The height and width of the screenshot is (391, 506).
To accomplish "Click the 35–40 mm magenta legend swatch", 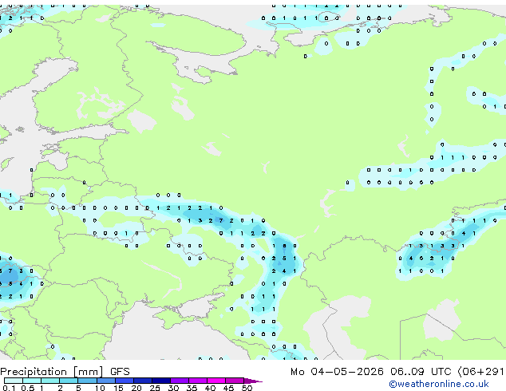I will click(x=198, y=381).
